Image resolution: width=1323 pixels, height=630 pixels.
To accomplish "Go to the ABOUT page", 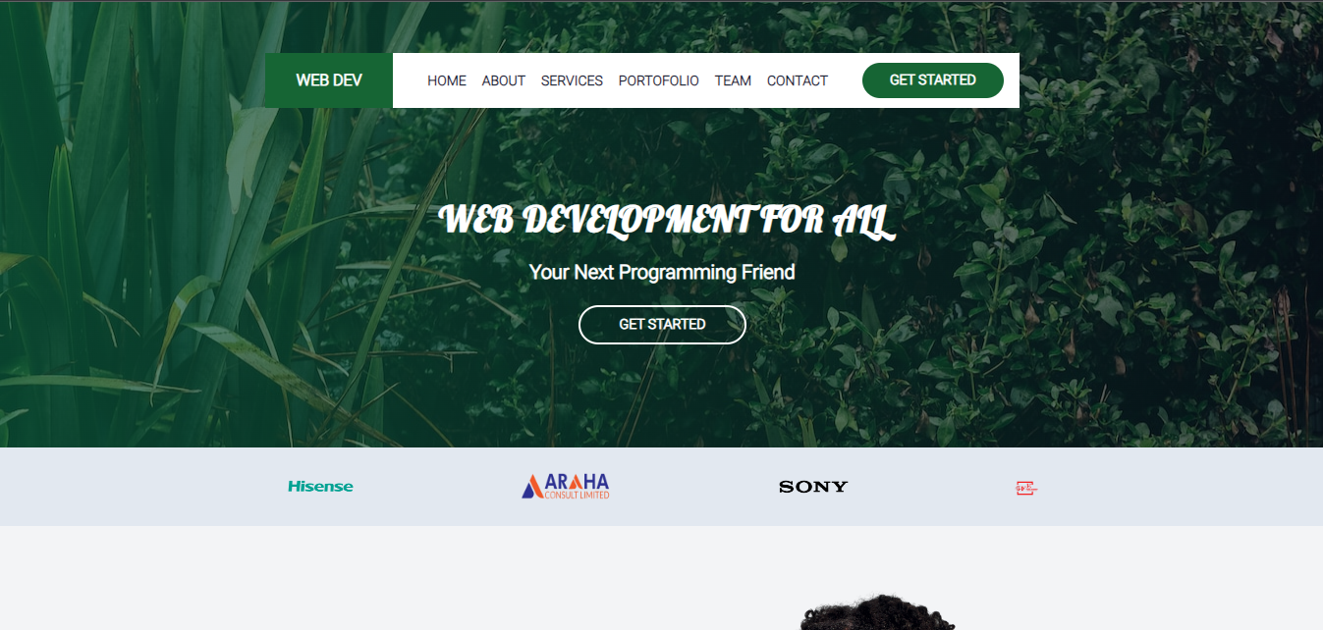I will click(503, 80).
